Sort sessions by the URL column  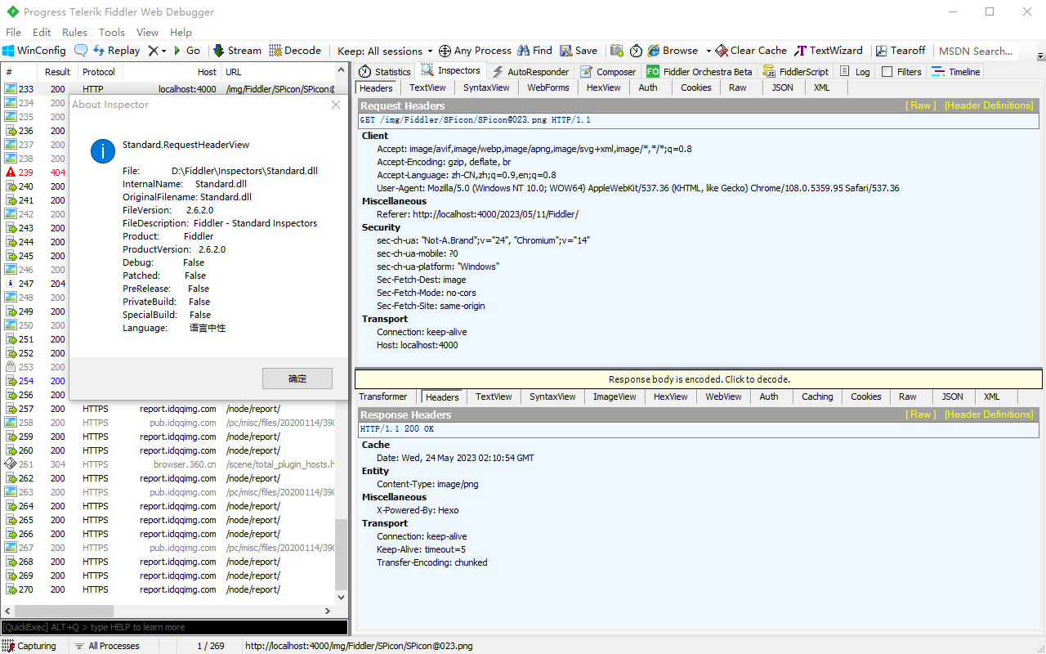pyautogui.click(x=278, y=72)
